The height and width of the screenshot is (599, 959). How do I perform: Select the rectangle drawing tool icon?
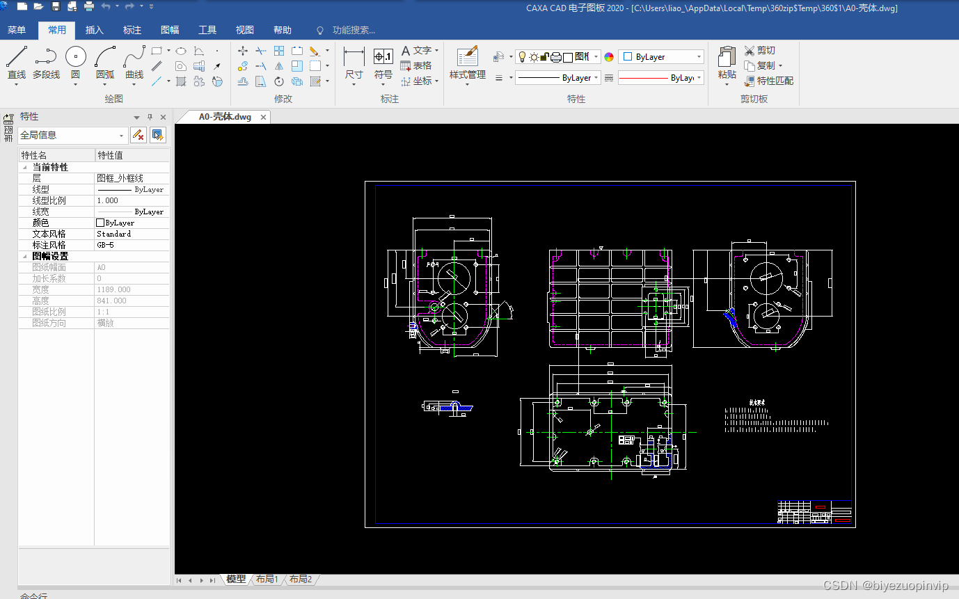pos(157,51)
